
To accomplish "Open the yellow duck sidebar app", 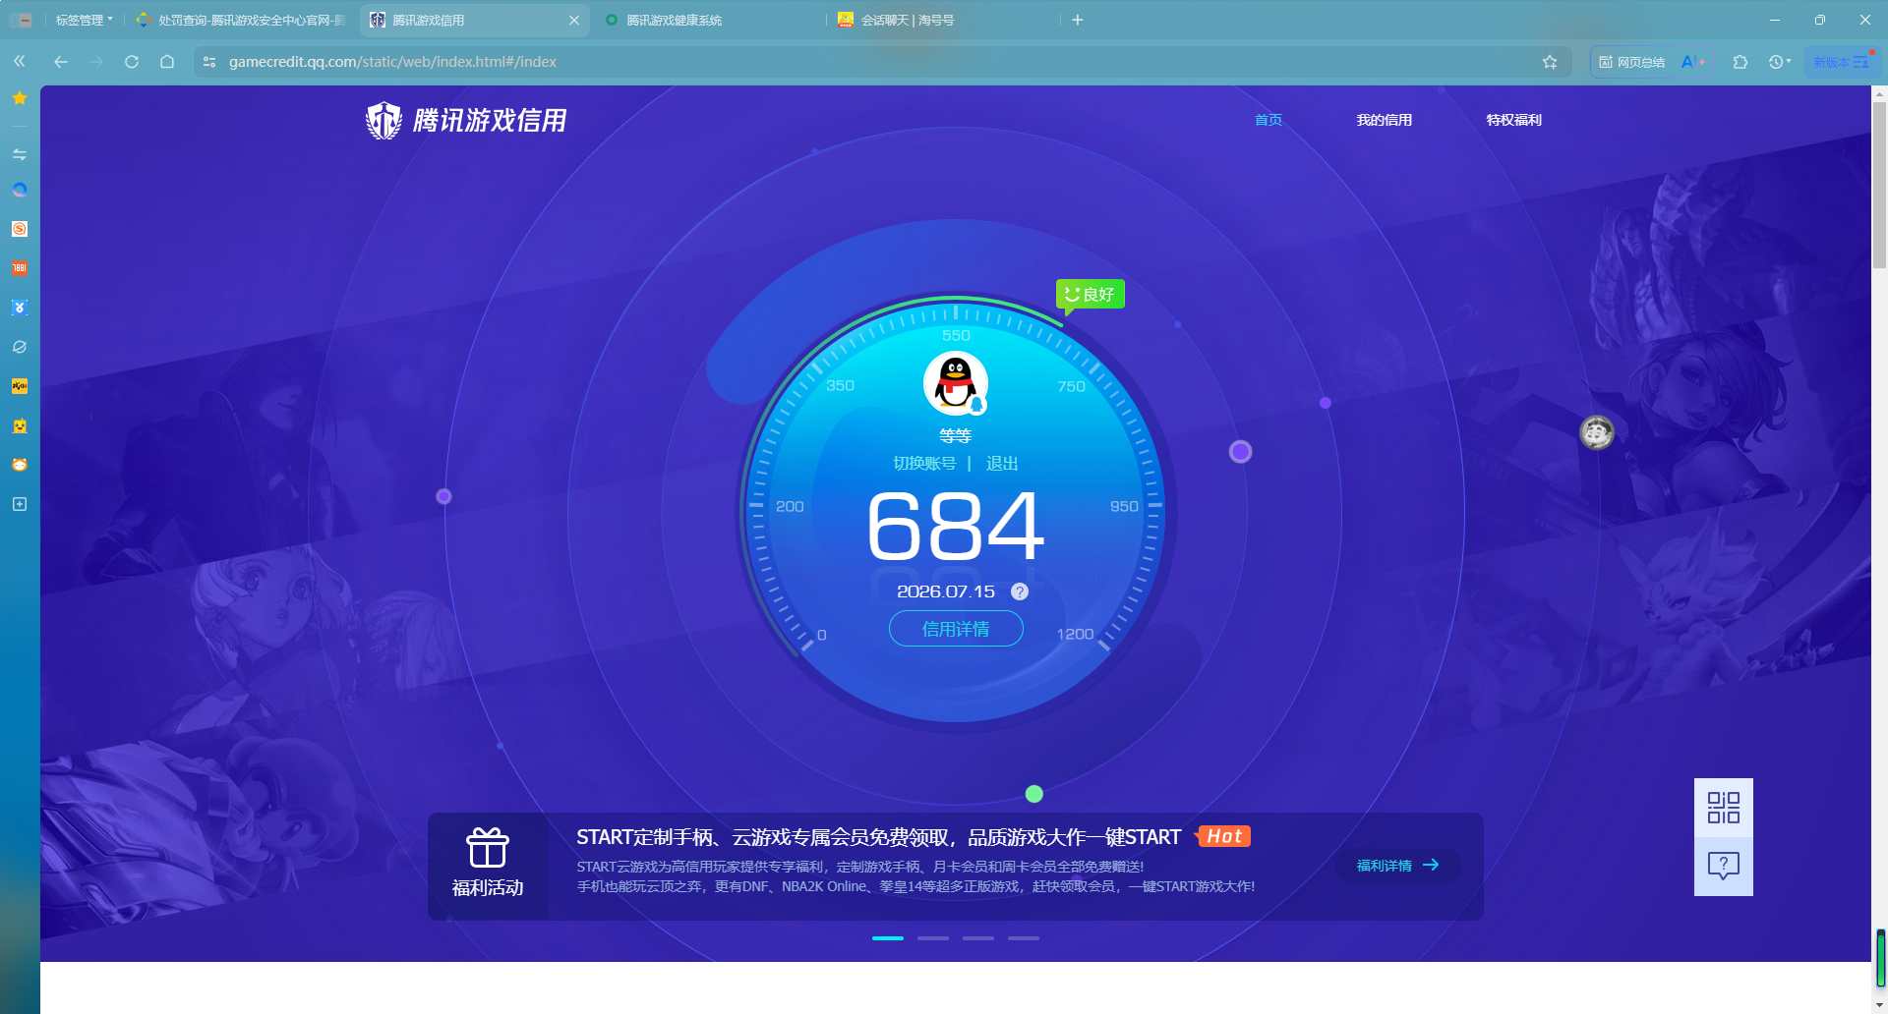I will (x=20, y=425).
